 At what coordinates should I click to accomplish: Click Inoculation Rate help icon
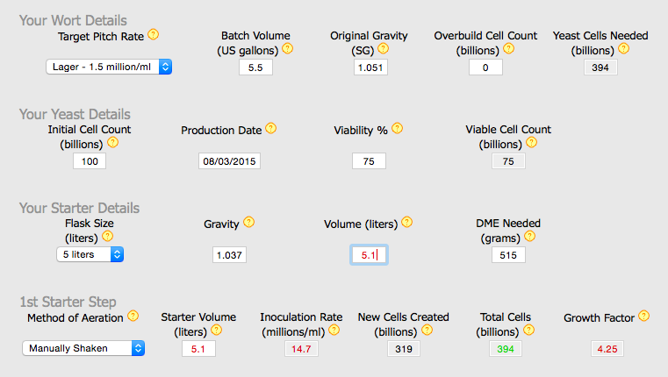(x=334, y=330)
